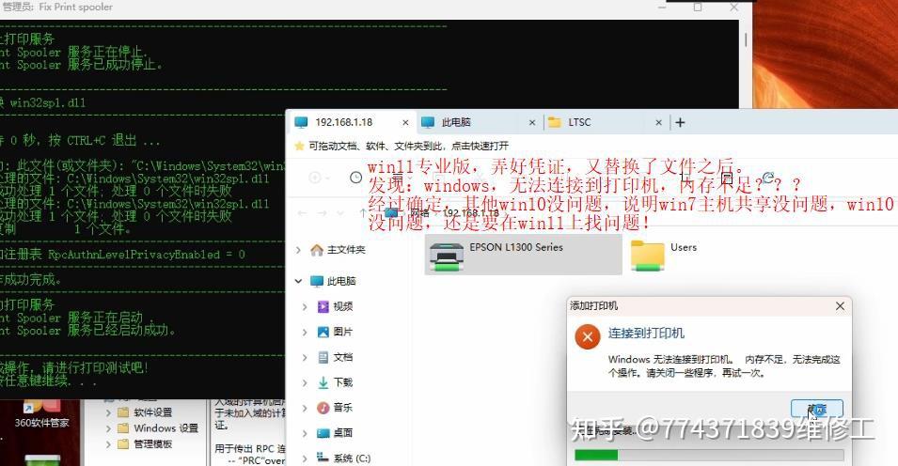
Task: Click the green installation progress bar
Action: [709, 455]
